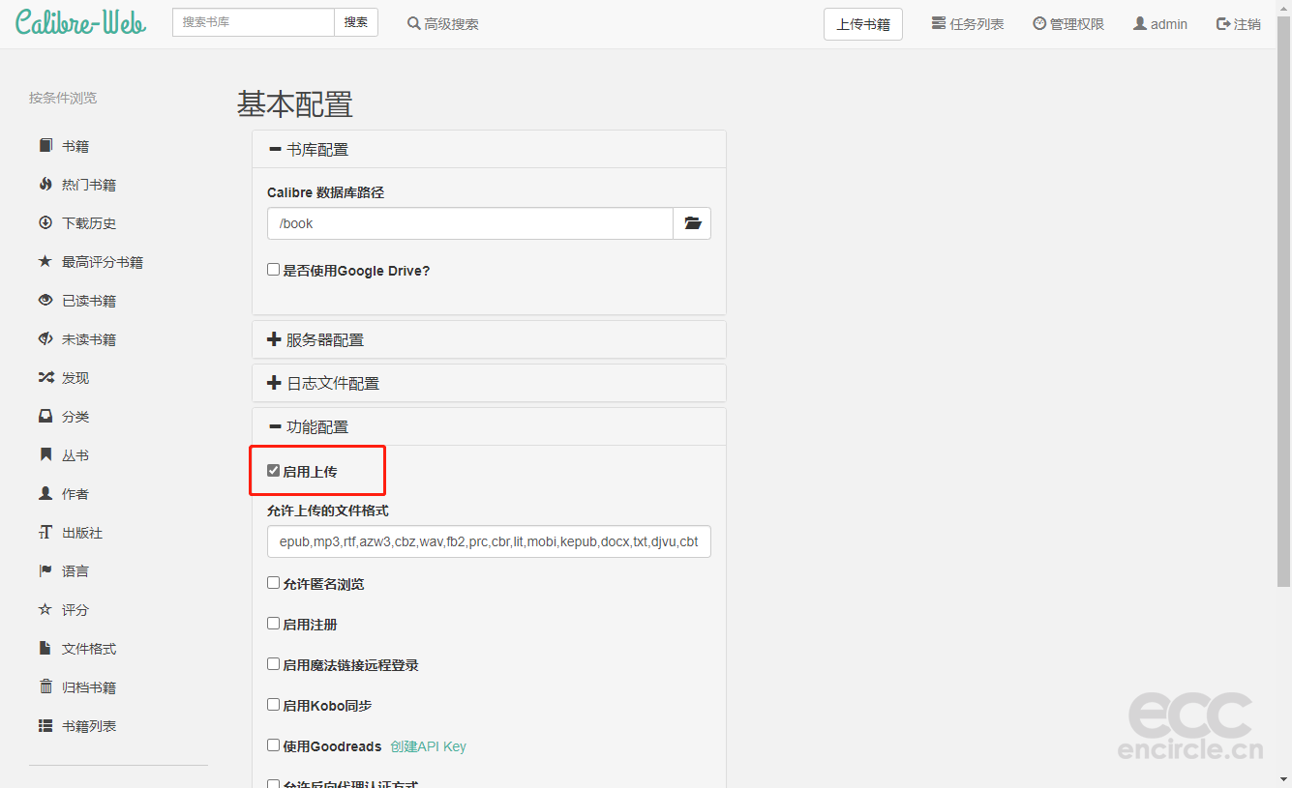Viewport: 1292px width, 788px height.
Task: Enable the 允许匿名浏览 checkbox
Action: point(274,583)
